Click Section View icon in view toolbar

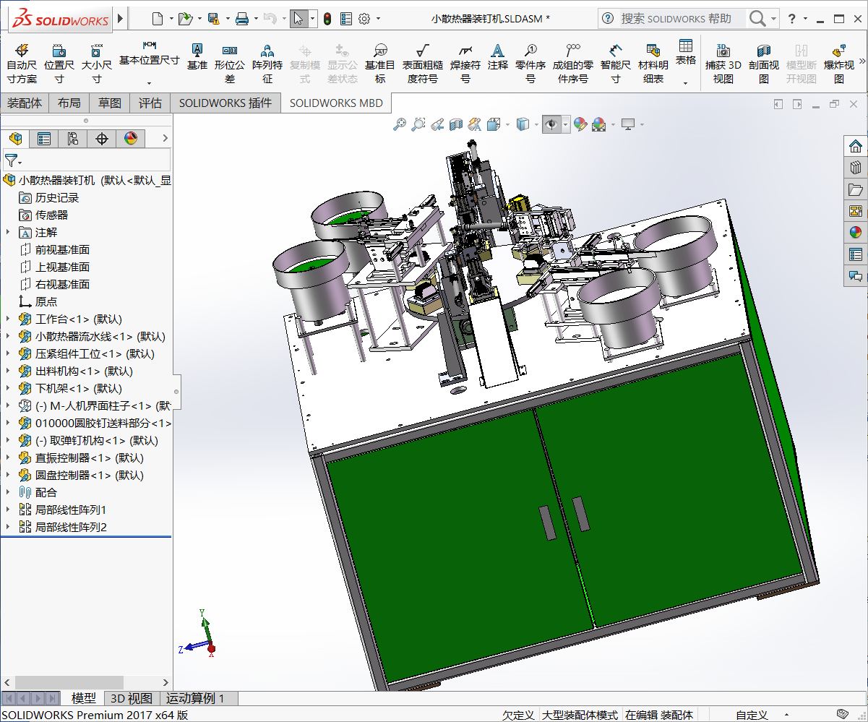(455, 125)
